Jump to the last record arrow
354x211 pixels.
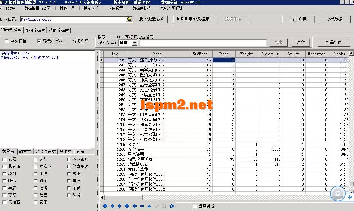point(127,206)
